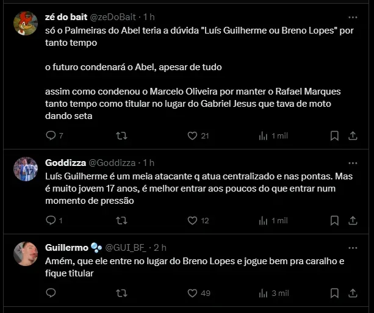The height and width of the screenshot is (313, 374).
Task: Like Guillermo's tweet with 49 likes
Action: (192, 293)
